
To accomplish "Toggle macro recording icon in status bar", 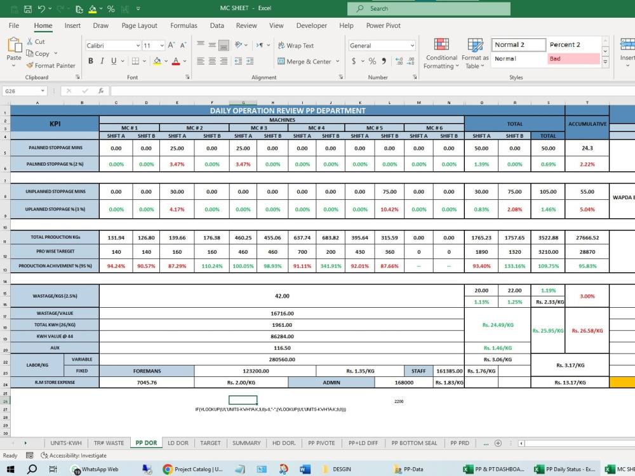I will pos(30,455).
